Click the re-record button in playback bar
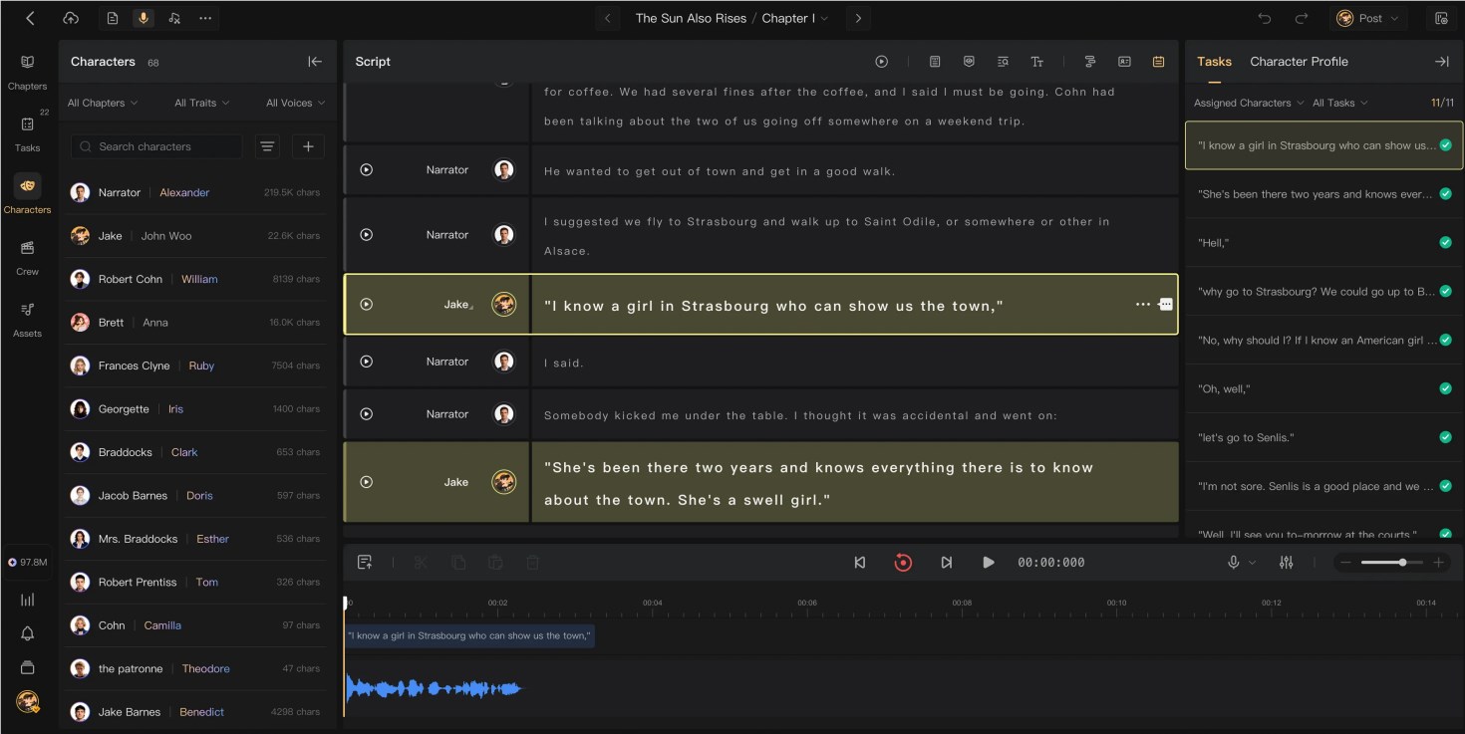The width and height of the screenshot is (1465, 734). [x=903, y=563]
